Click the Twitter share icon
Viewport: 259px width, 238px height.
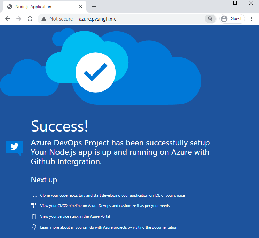pos(15,148)
